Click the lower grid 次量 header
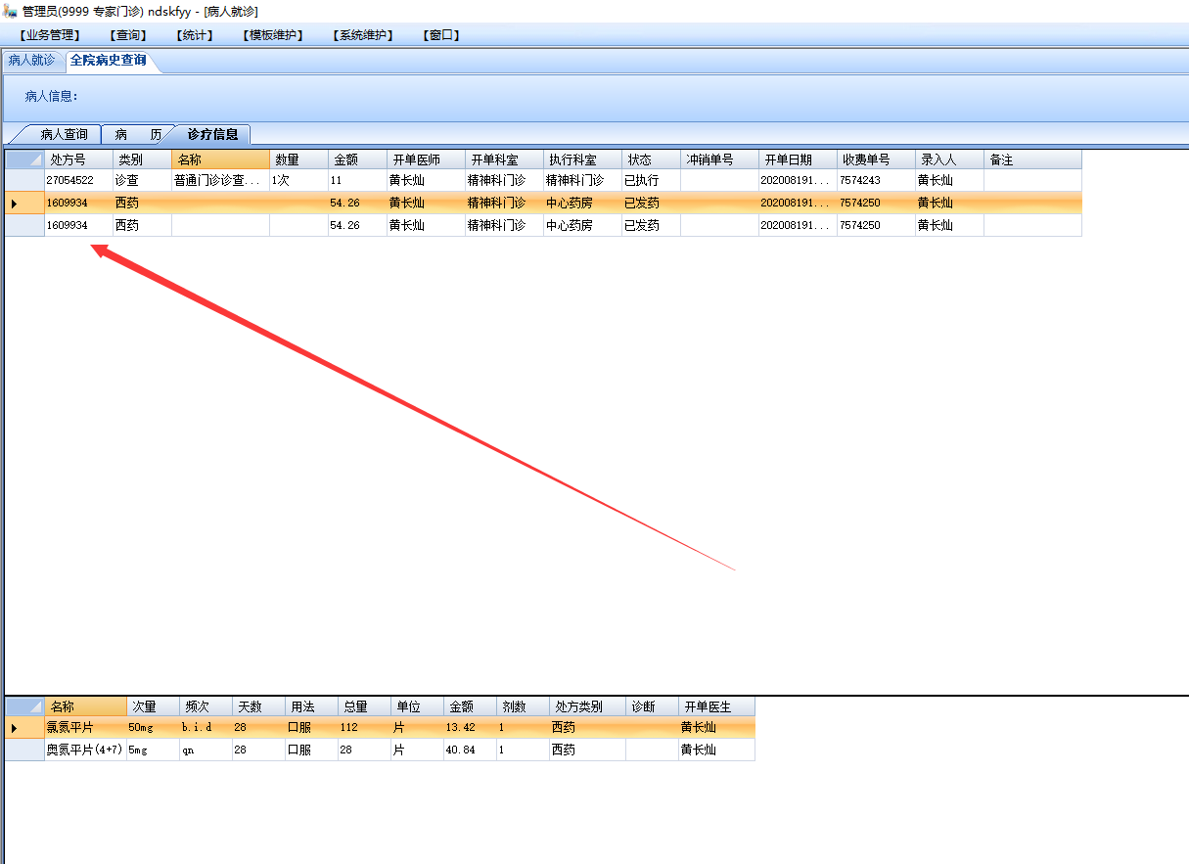1189x864 pixels. point(153,706)
